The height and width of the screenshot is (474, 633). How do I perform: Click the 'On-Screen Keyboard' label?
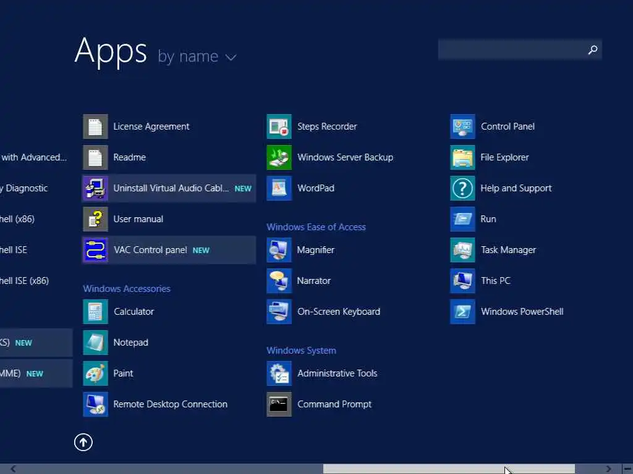pyautogui.click(x=339, y=312)
